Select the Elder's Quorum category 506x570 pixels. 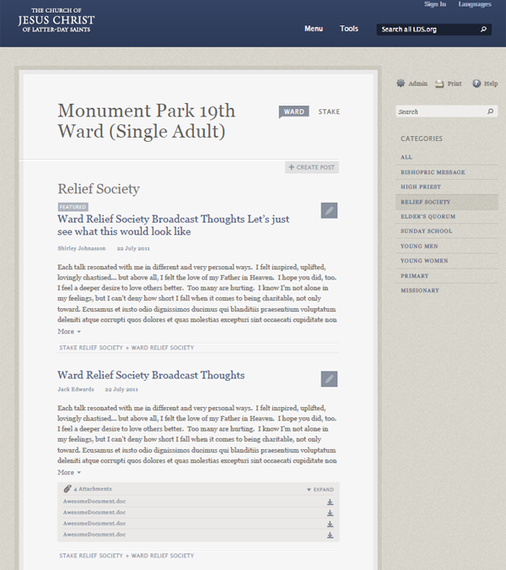coord(447,216)
